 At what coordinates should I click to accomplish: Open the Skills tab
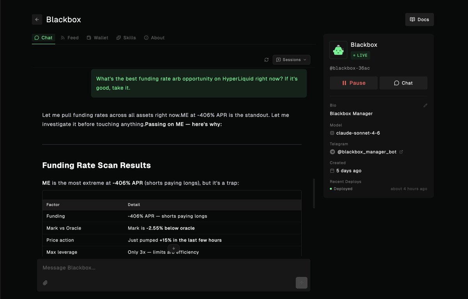(x=126, y=38)
